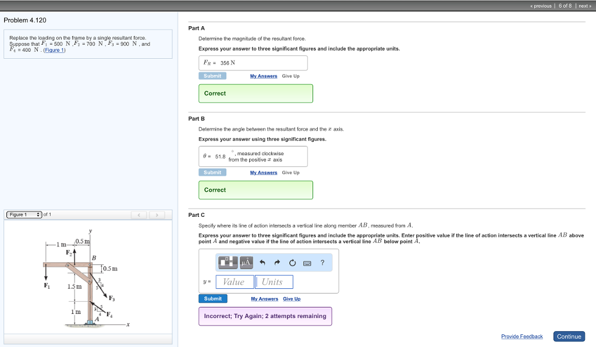Submit the Part C answer
Image resolution: width=596 pixels, height=347 pixels.
point(212,299)
